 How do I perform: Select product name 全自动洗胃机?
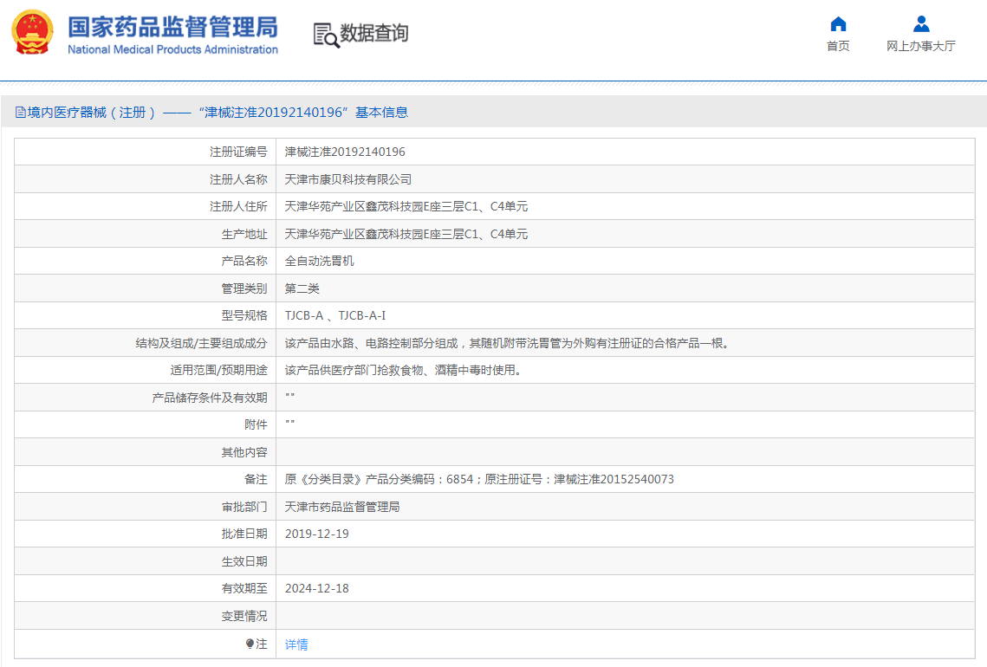pyautogui.click(x=319, y=261)
